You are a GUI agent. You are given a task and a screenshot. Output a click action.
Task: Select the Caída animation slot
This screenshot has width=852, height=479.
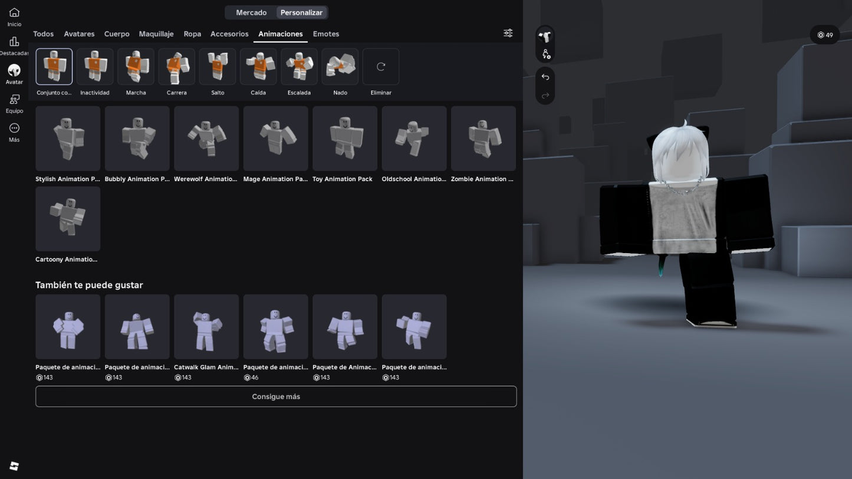click(258, 67)
